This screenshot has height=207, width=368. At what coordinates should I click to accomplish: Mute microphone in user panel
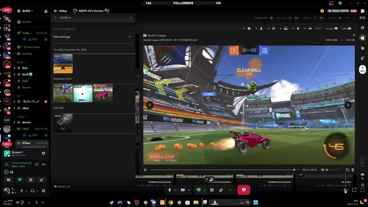point(22,191)
